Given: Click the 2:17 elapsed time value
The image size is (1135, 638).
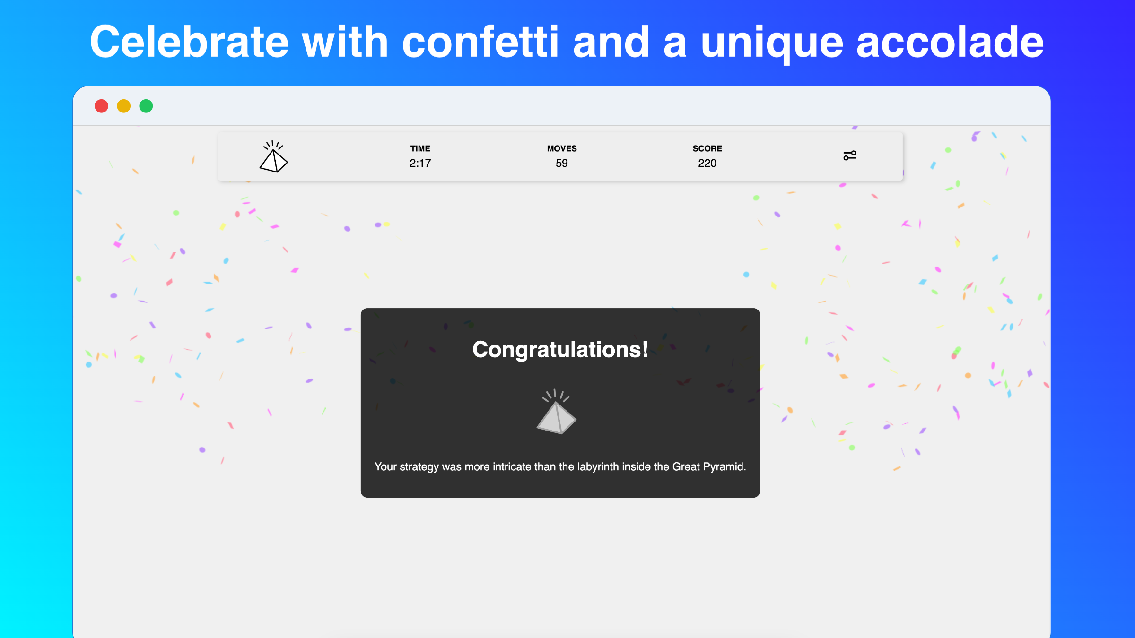Looking at the screenshot, I should coord(420,163).
